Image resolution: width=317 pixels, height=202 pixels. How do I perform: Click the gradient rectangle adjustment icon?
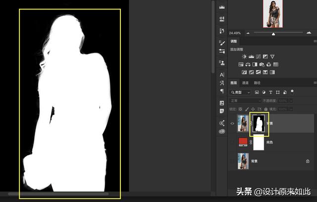272,72
